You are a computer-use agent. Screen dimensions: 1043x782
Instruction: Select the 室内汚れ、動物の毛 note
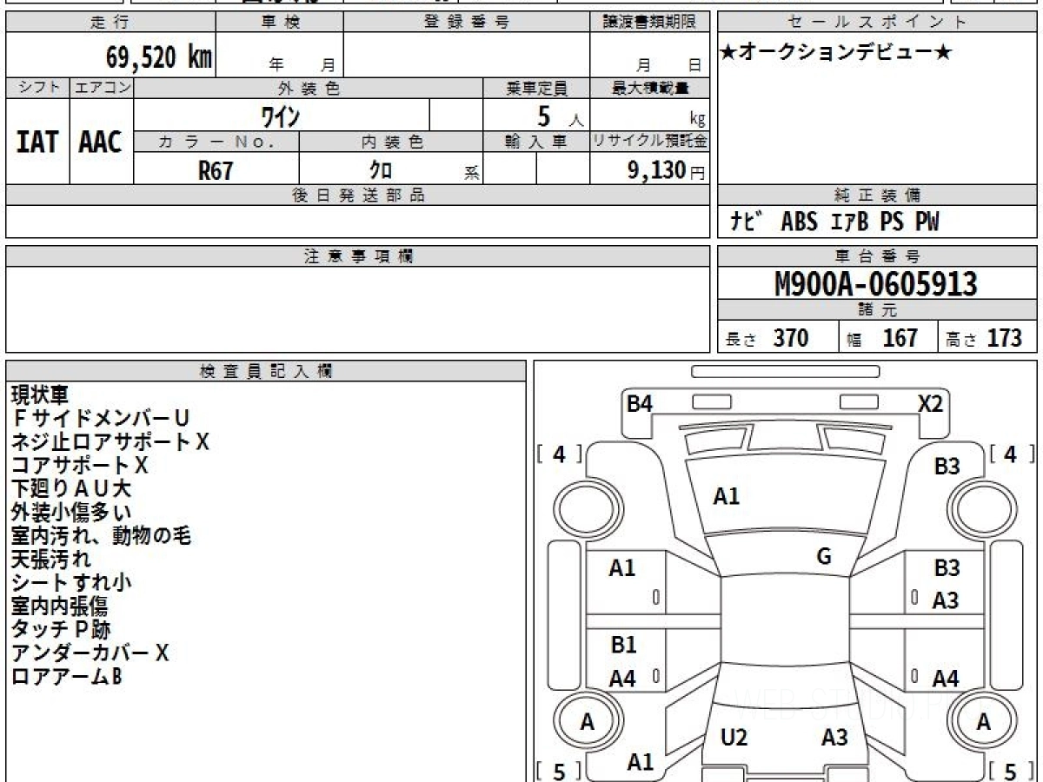point(101,535)
